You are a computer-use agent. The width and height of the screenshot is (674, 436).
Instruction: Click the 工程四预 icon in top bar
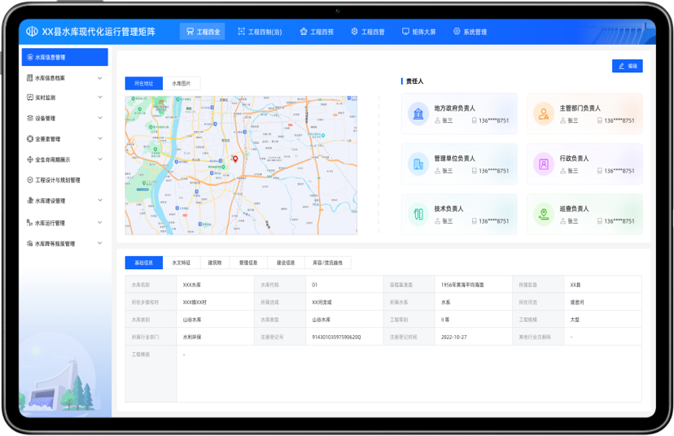coord(304,32)
